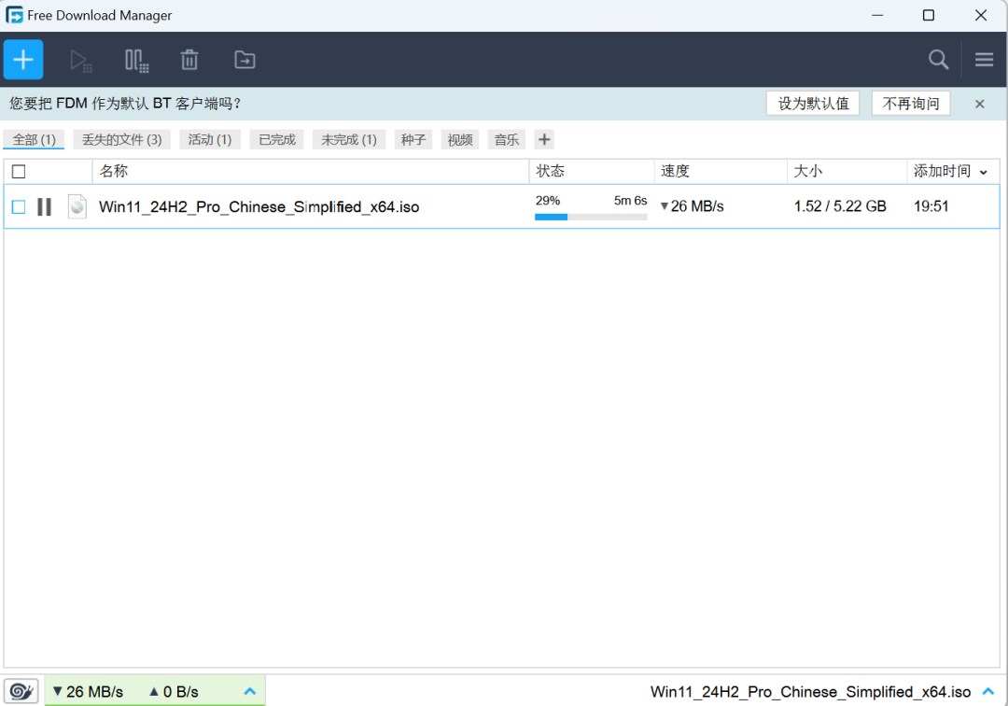Screen dimensions: 1008x706
Task: Switch to the 种子 filter tab
Action: 413,138
